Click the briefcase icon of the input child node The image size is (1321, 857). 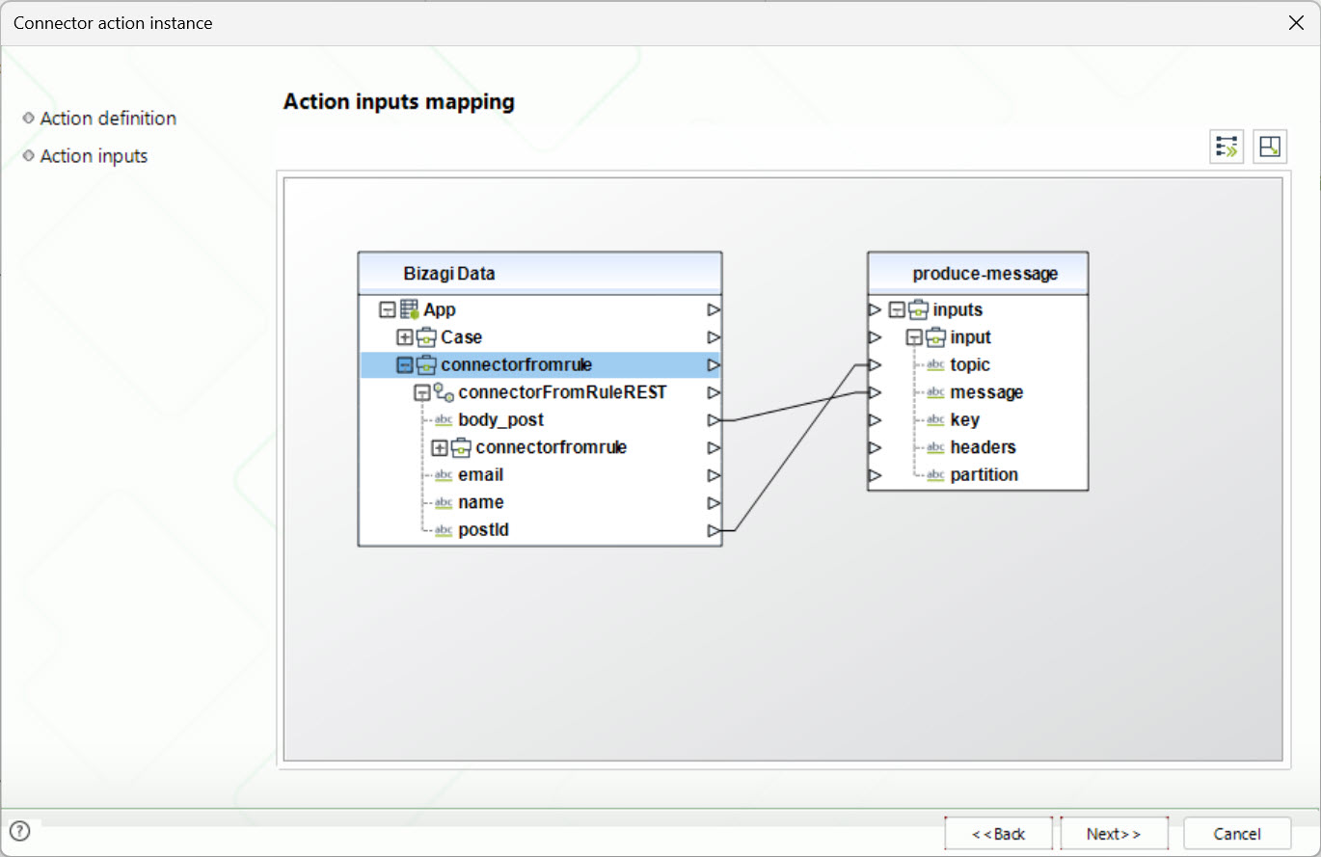(935, 337)
